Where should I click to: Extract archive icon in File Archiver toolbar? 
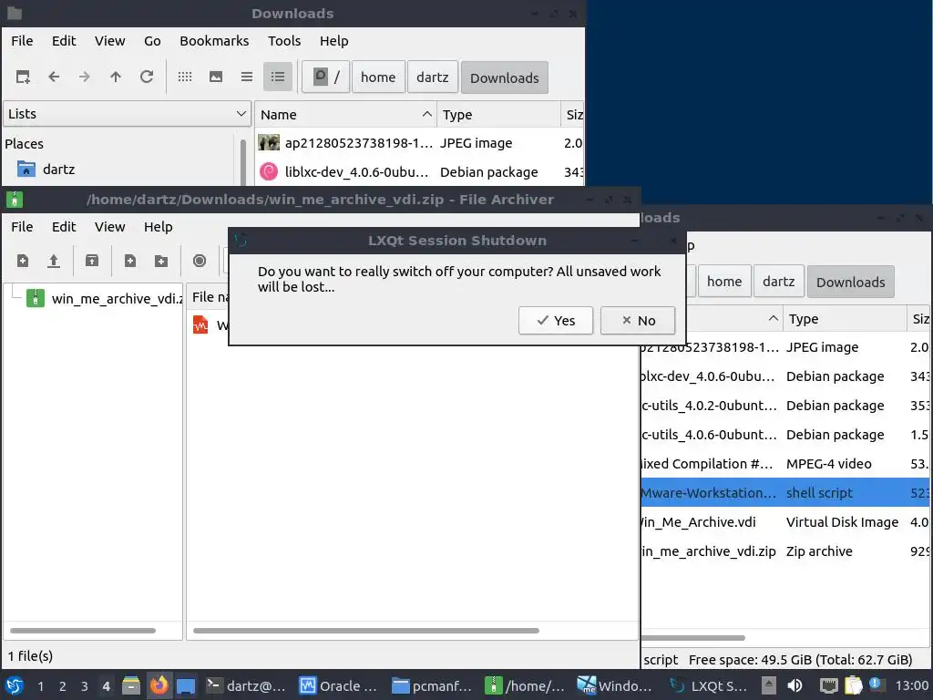pyautogui.click(x=92, y=261)
